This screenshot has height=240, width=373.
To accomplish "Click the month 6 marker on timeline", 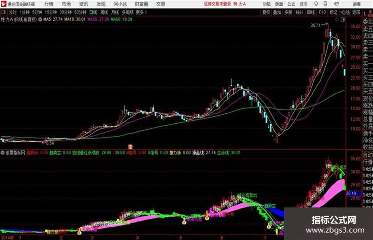I will coord(222,237).
